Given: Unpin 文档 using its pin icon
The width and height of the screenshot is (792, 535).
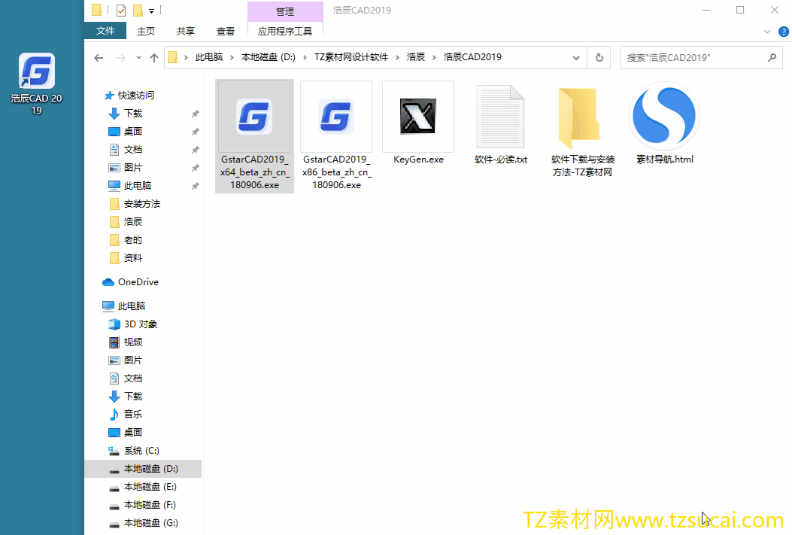Looking at the screenshot, I should tap(195, 150).
